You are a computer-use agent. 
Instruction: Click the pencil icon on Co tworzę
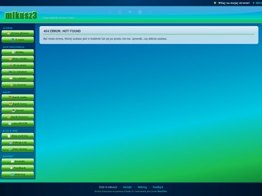[11, 85]
